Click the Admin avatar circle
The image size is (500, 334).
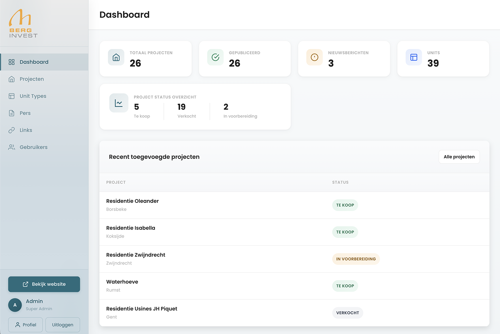pos(15,305)
